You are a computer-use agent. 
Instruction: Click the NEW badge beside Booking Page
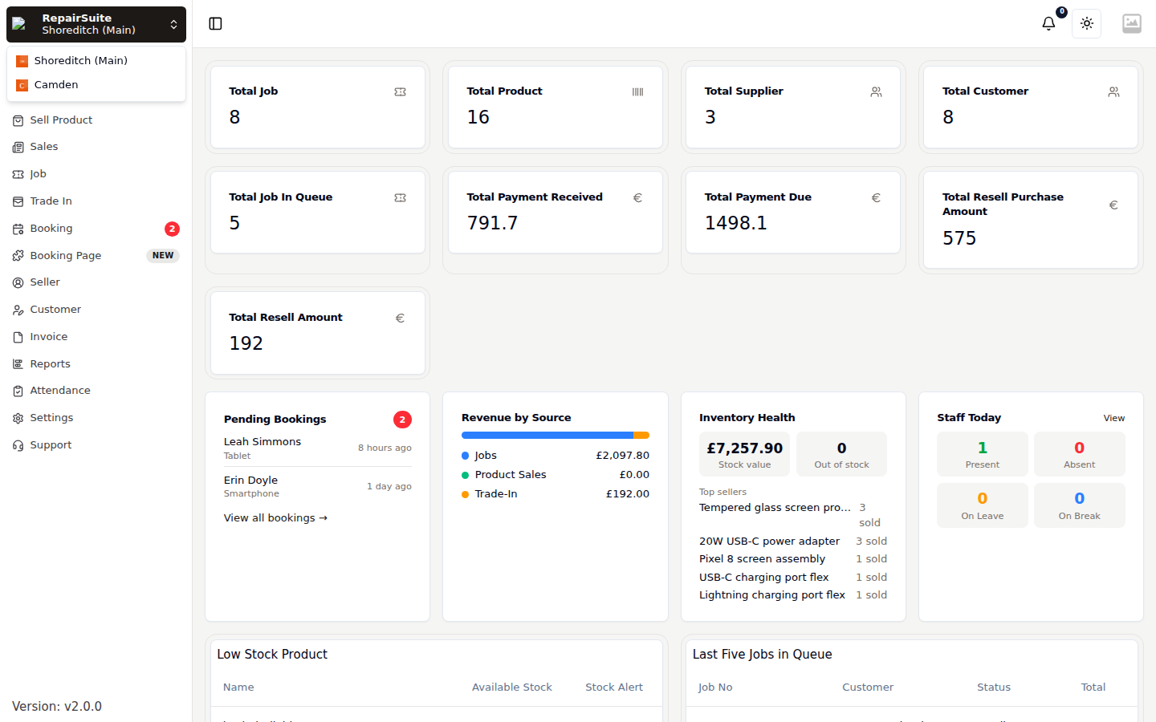163,256
